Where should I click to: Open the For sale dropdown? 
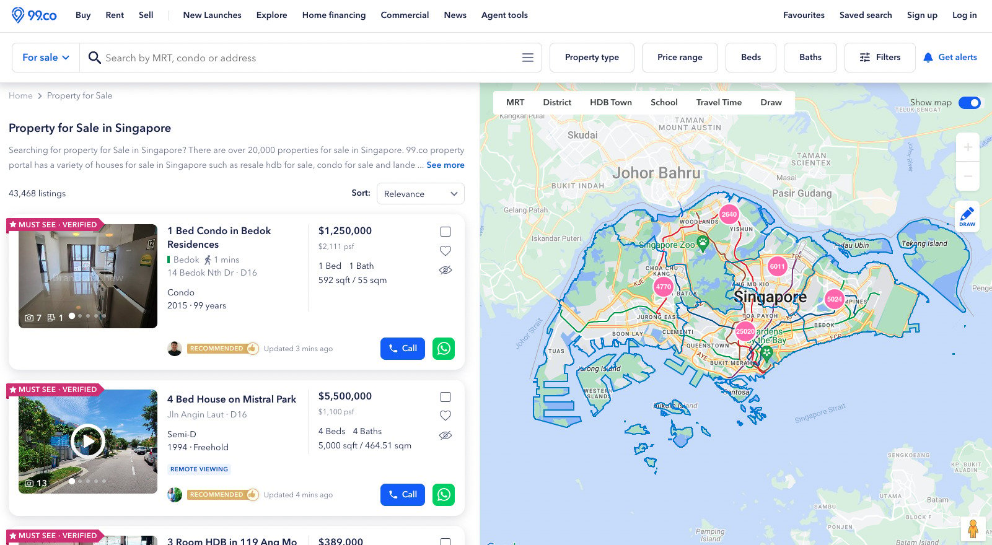46,58
